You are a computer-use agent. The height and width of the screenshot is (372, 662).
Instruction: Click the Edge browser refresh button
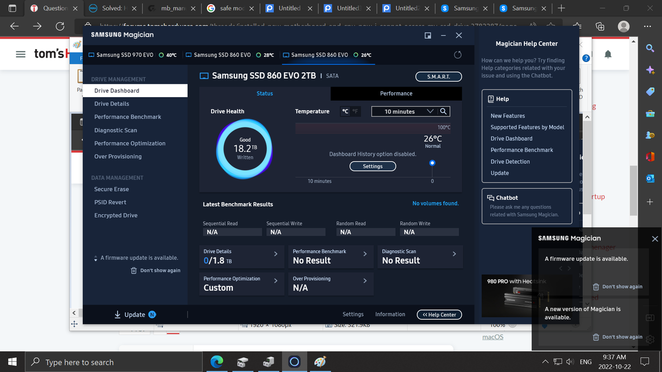click(60, 26)
